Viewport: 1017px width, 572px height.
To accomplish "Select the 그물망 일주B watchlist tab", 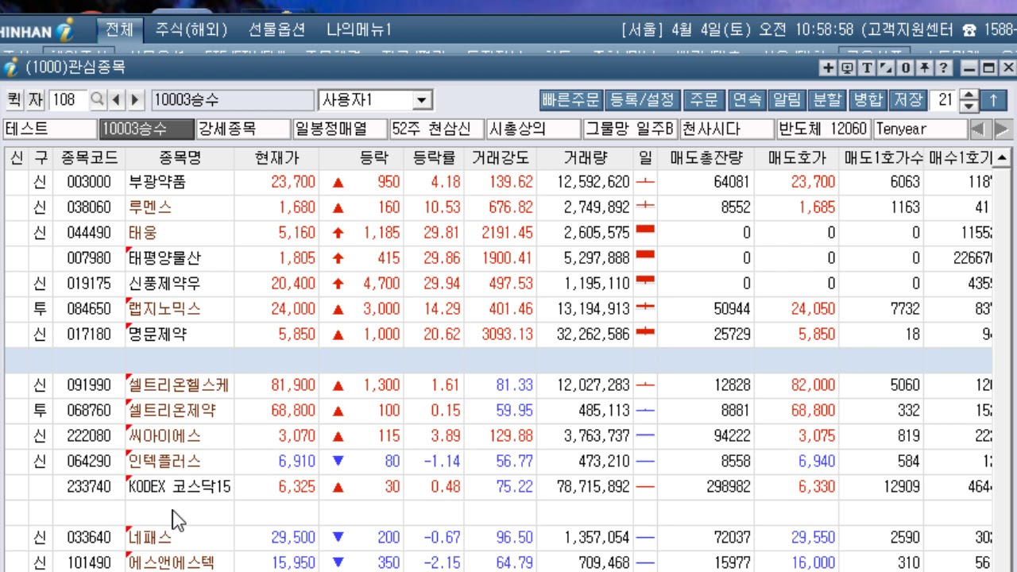I will [630, 129].
